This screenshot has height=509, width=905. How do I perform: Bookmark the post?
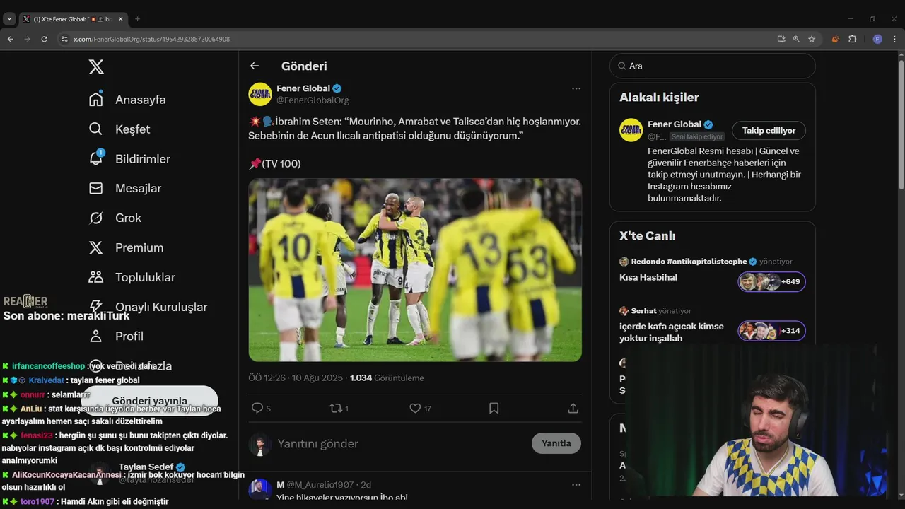pos(494,408)
